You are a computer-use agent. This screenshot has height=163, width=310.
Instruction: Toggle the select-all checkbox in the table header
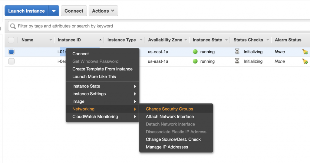[x=11, y=40]
